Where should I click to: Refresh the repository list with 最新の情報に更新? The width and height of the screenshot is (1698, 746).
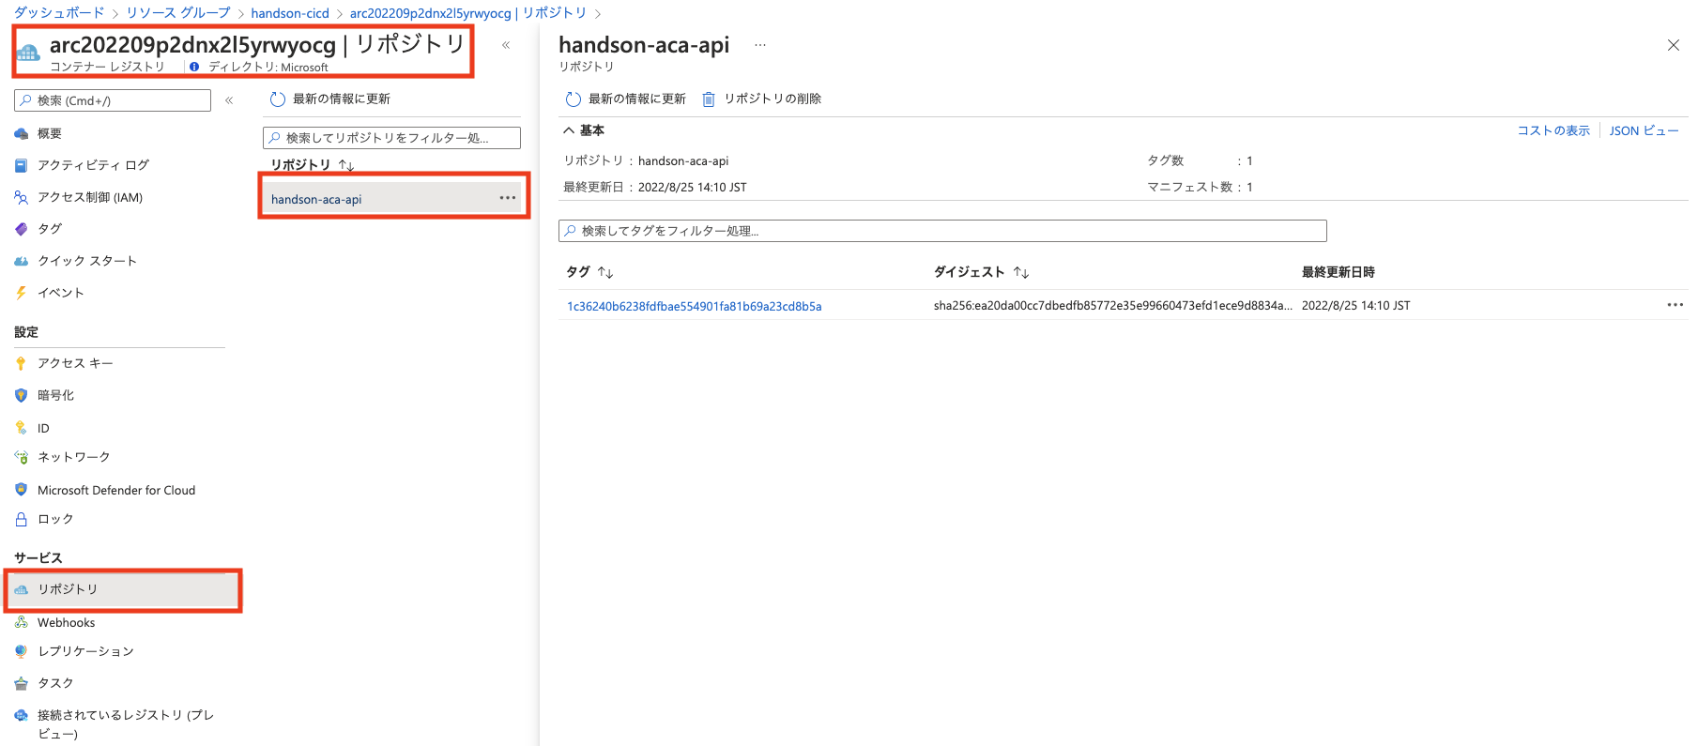[x=330, y=99]
